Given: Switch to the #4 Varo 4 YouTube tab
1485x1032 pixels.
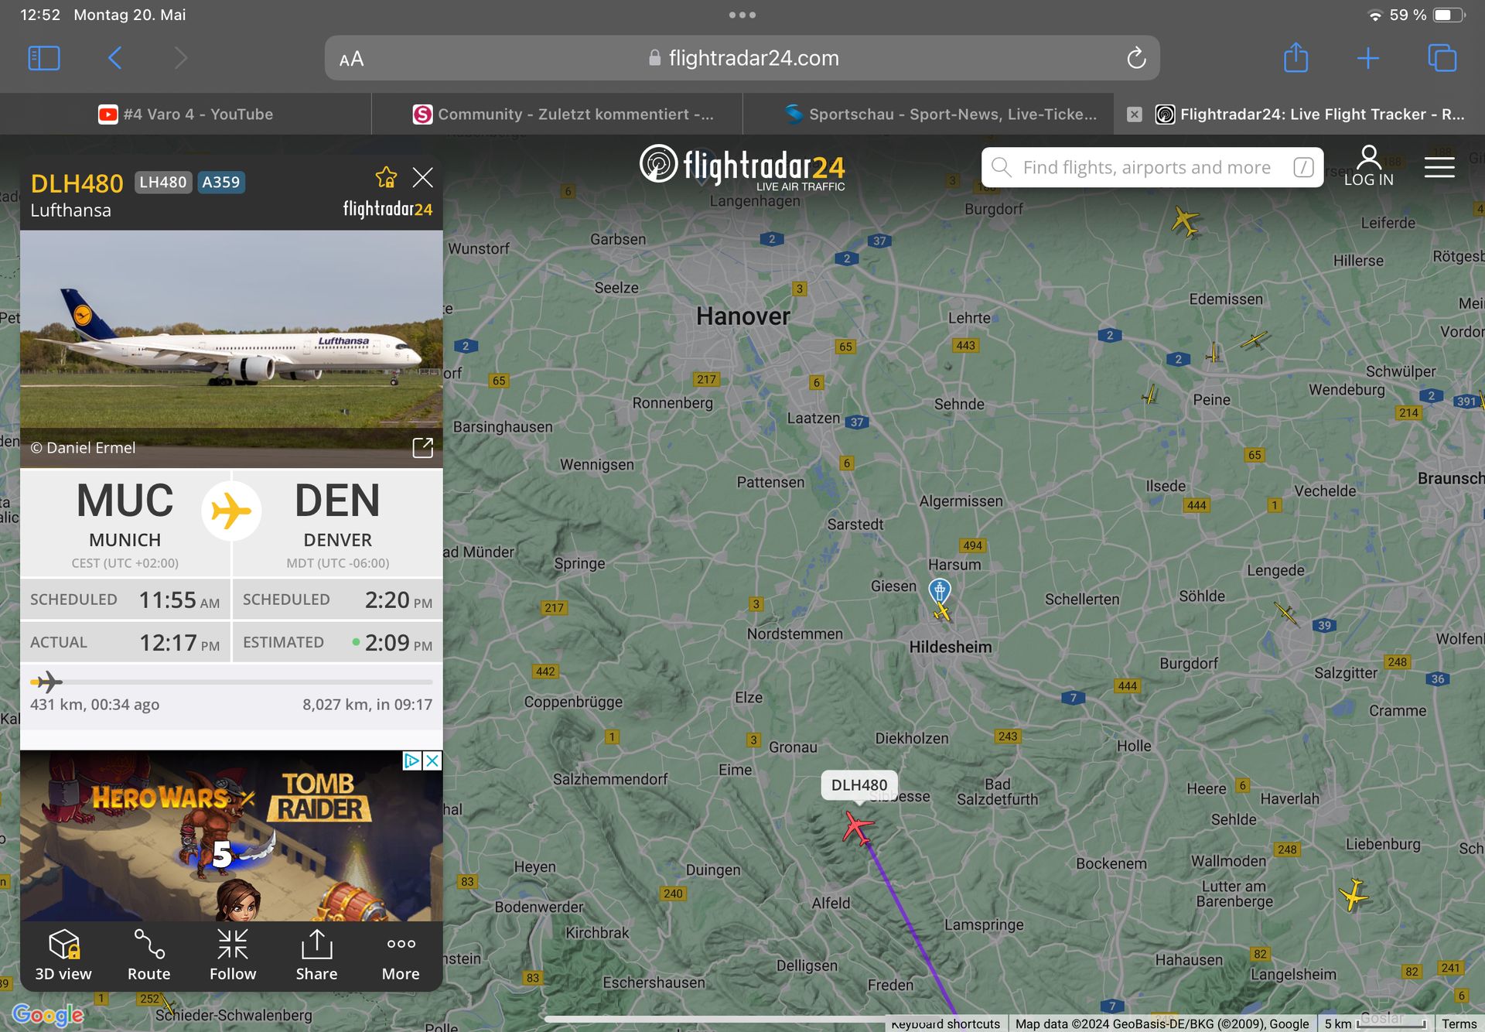Looking at the screenshot, I should (186, 114).
